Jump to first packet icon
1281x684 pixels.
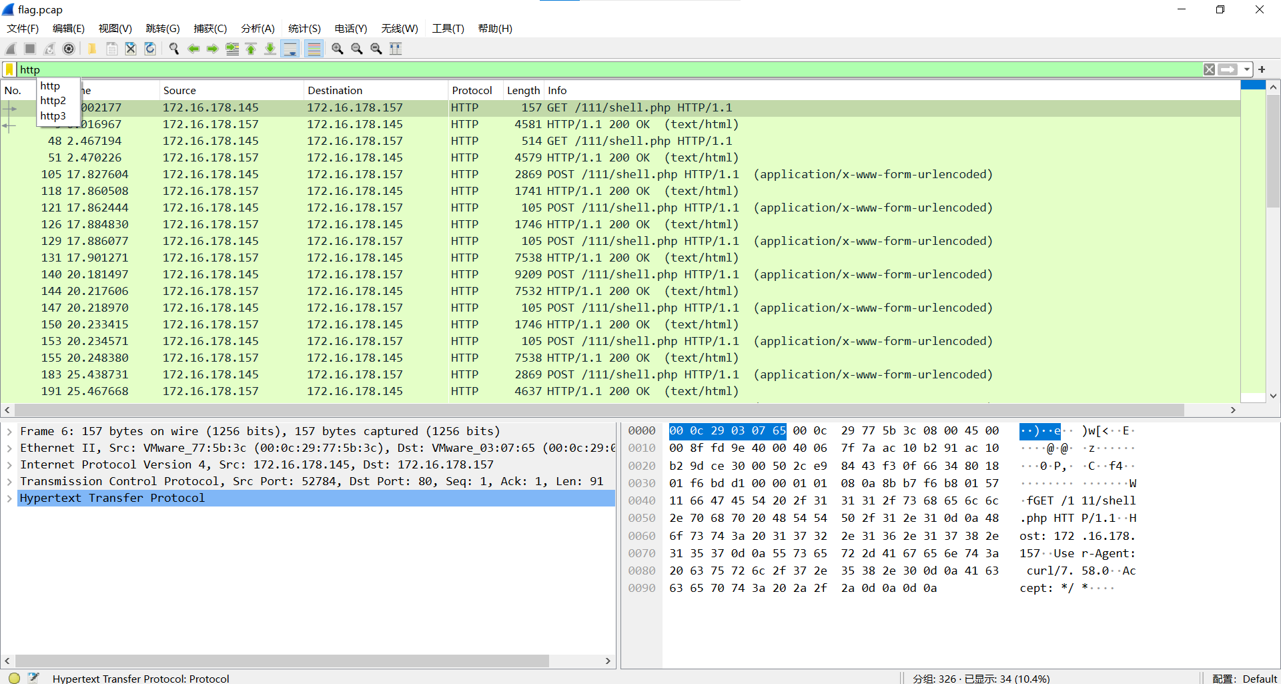[x=252, y=49]
